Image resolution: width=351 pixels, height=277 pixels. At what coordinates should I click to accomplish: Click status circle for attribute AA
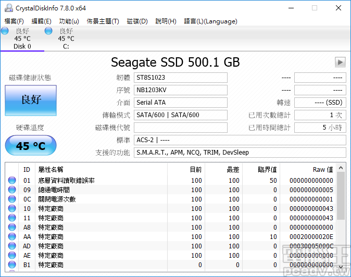(x=12, y=237)
